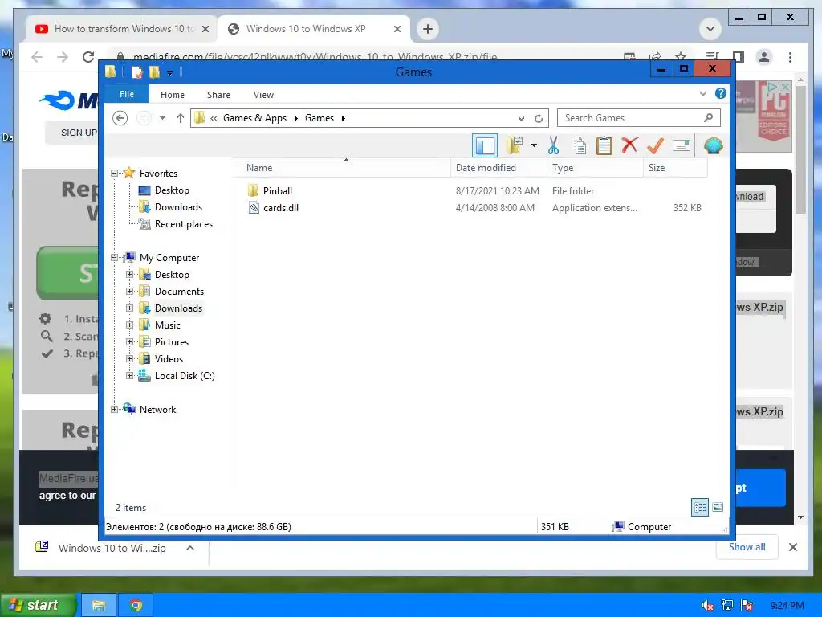Open the address bar history dropdown

pos(521,119)
